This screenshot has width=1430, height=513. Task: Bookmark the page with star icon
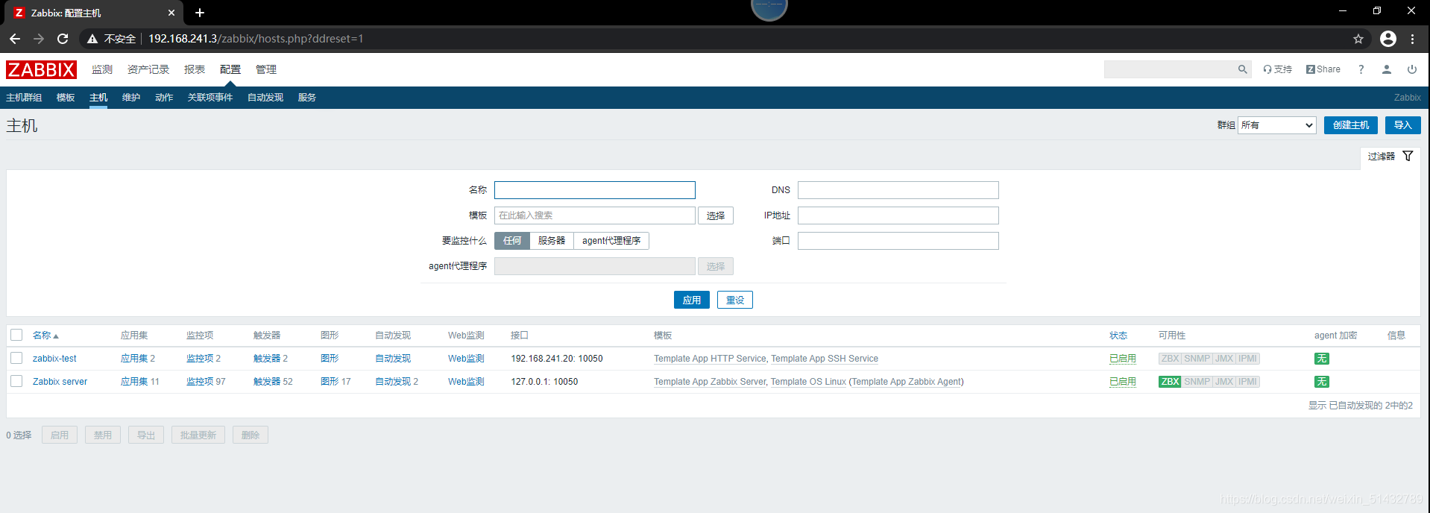(x=1358, y=39)
